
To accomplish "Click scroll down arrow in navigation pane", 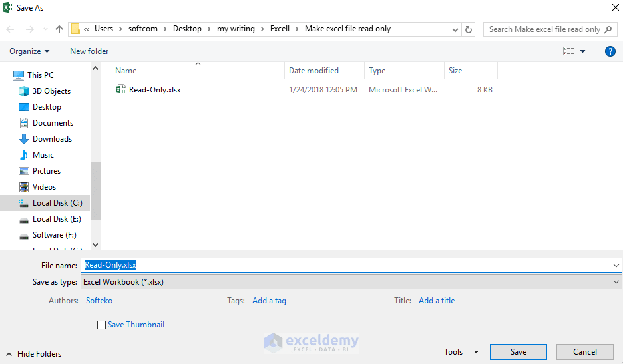I will (95, 245).
